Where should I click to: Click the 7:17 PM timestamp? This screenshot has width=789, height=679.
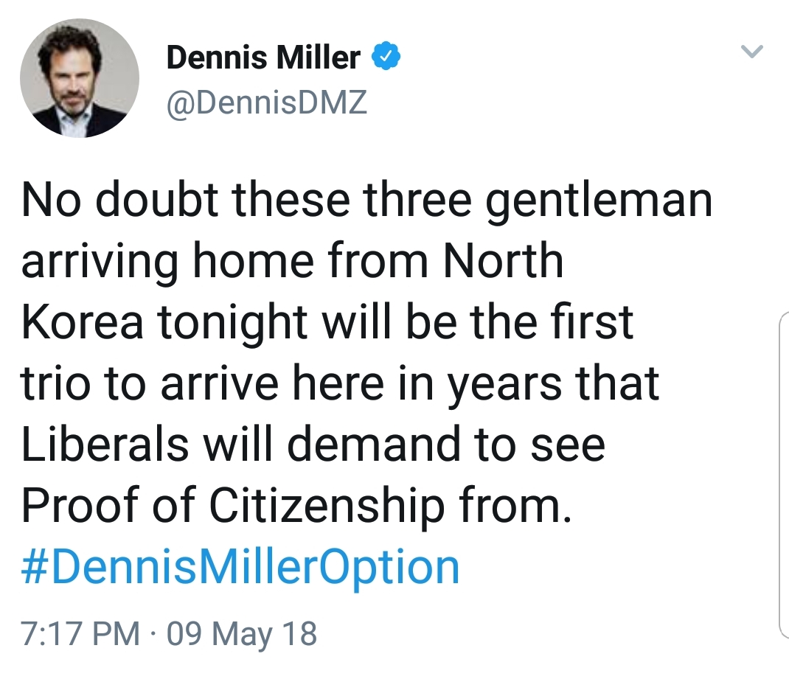(x=80, y=633)
